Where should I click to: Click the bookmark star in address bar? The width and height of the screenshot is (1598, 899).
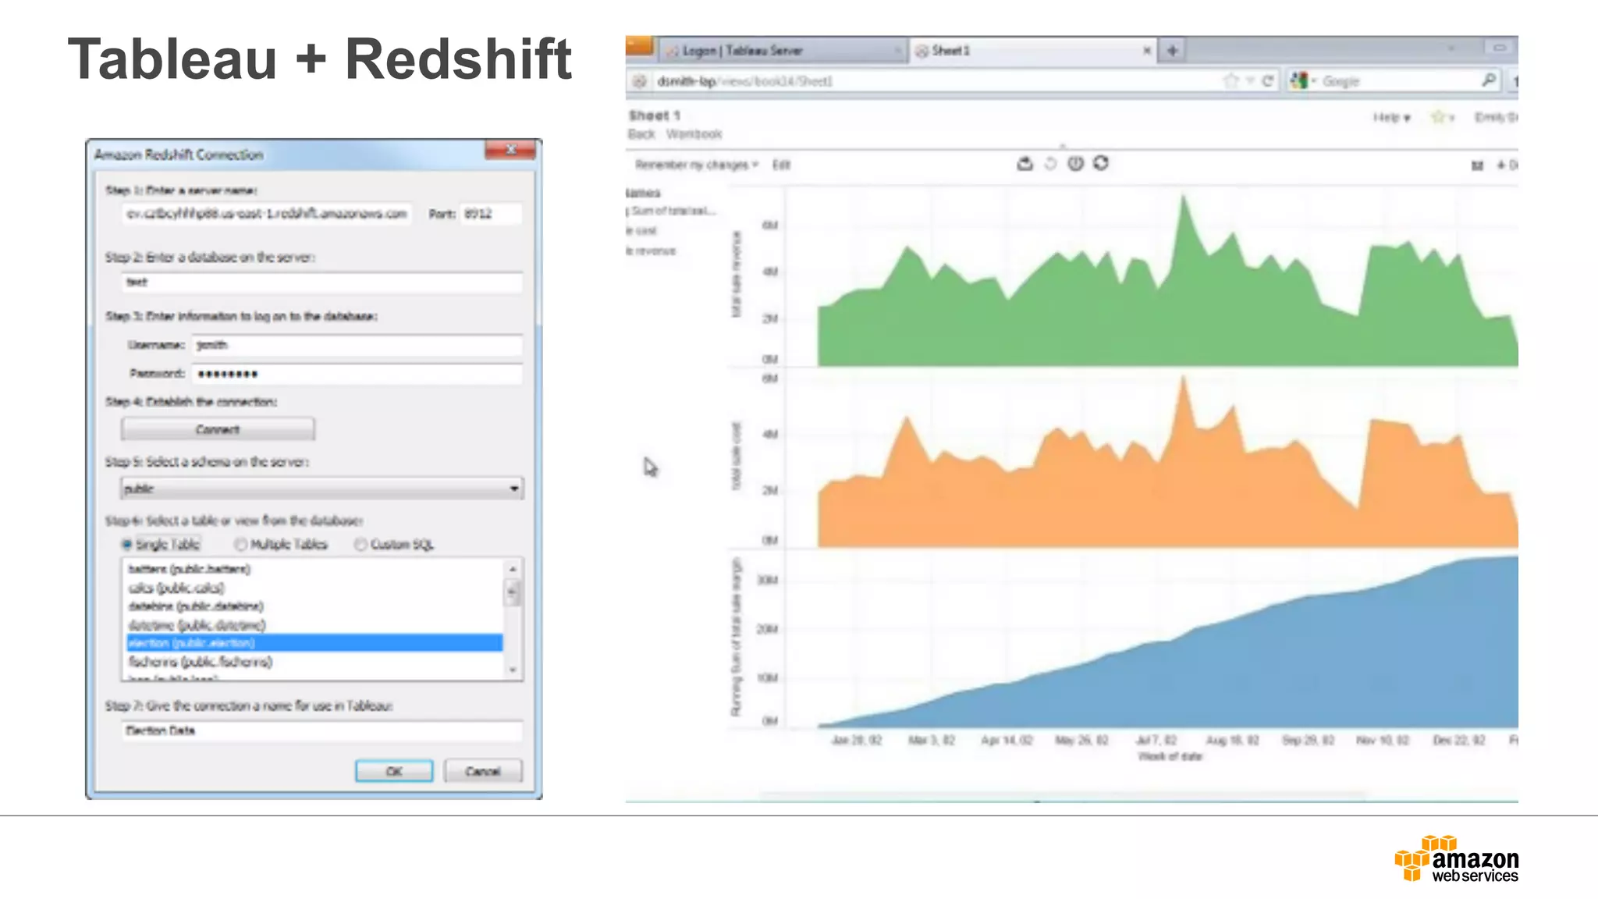coord(1230,80)
